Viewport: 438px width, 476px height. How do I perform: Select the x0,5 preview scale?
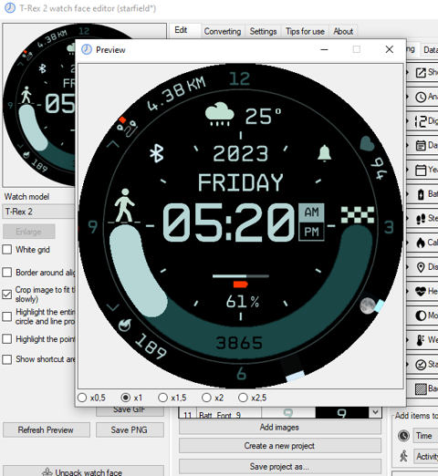tap(82, 398)
